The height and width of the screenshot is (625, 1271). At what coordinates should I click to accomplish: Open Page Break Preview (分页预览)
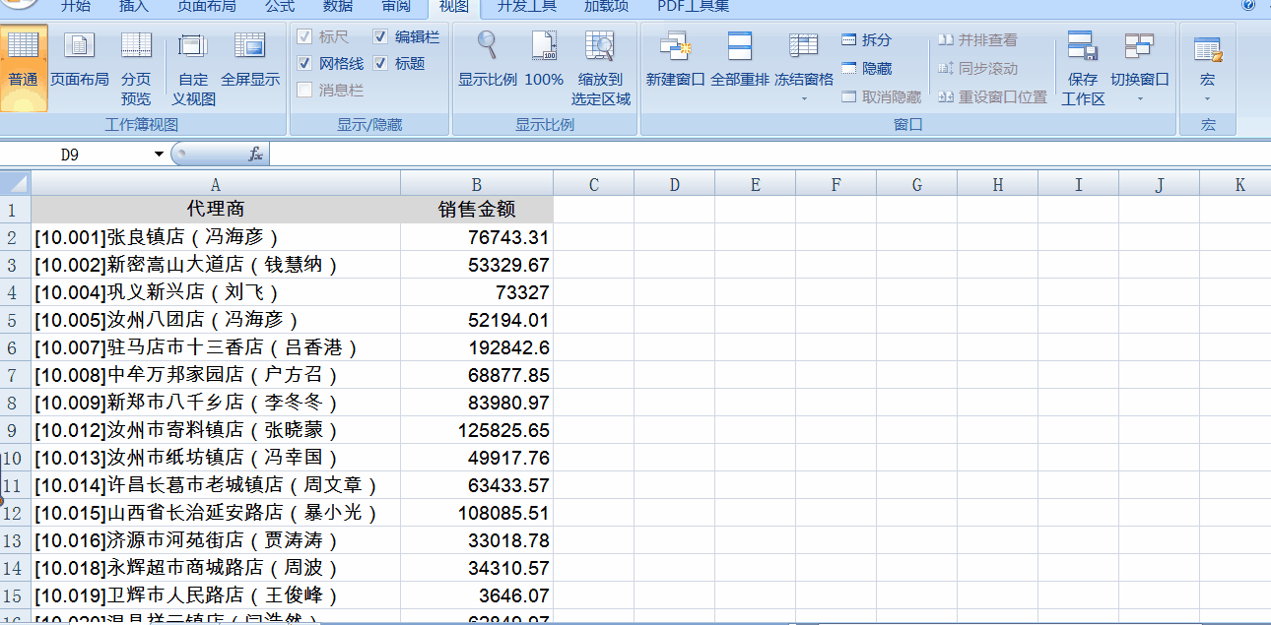coord(136,67)
